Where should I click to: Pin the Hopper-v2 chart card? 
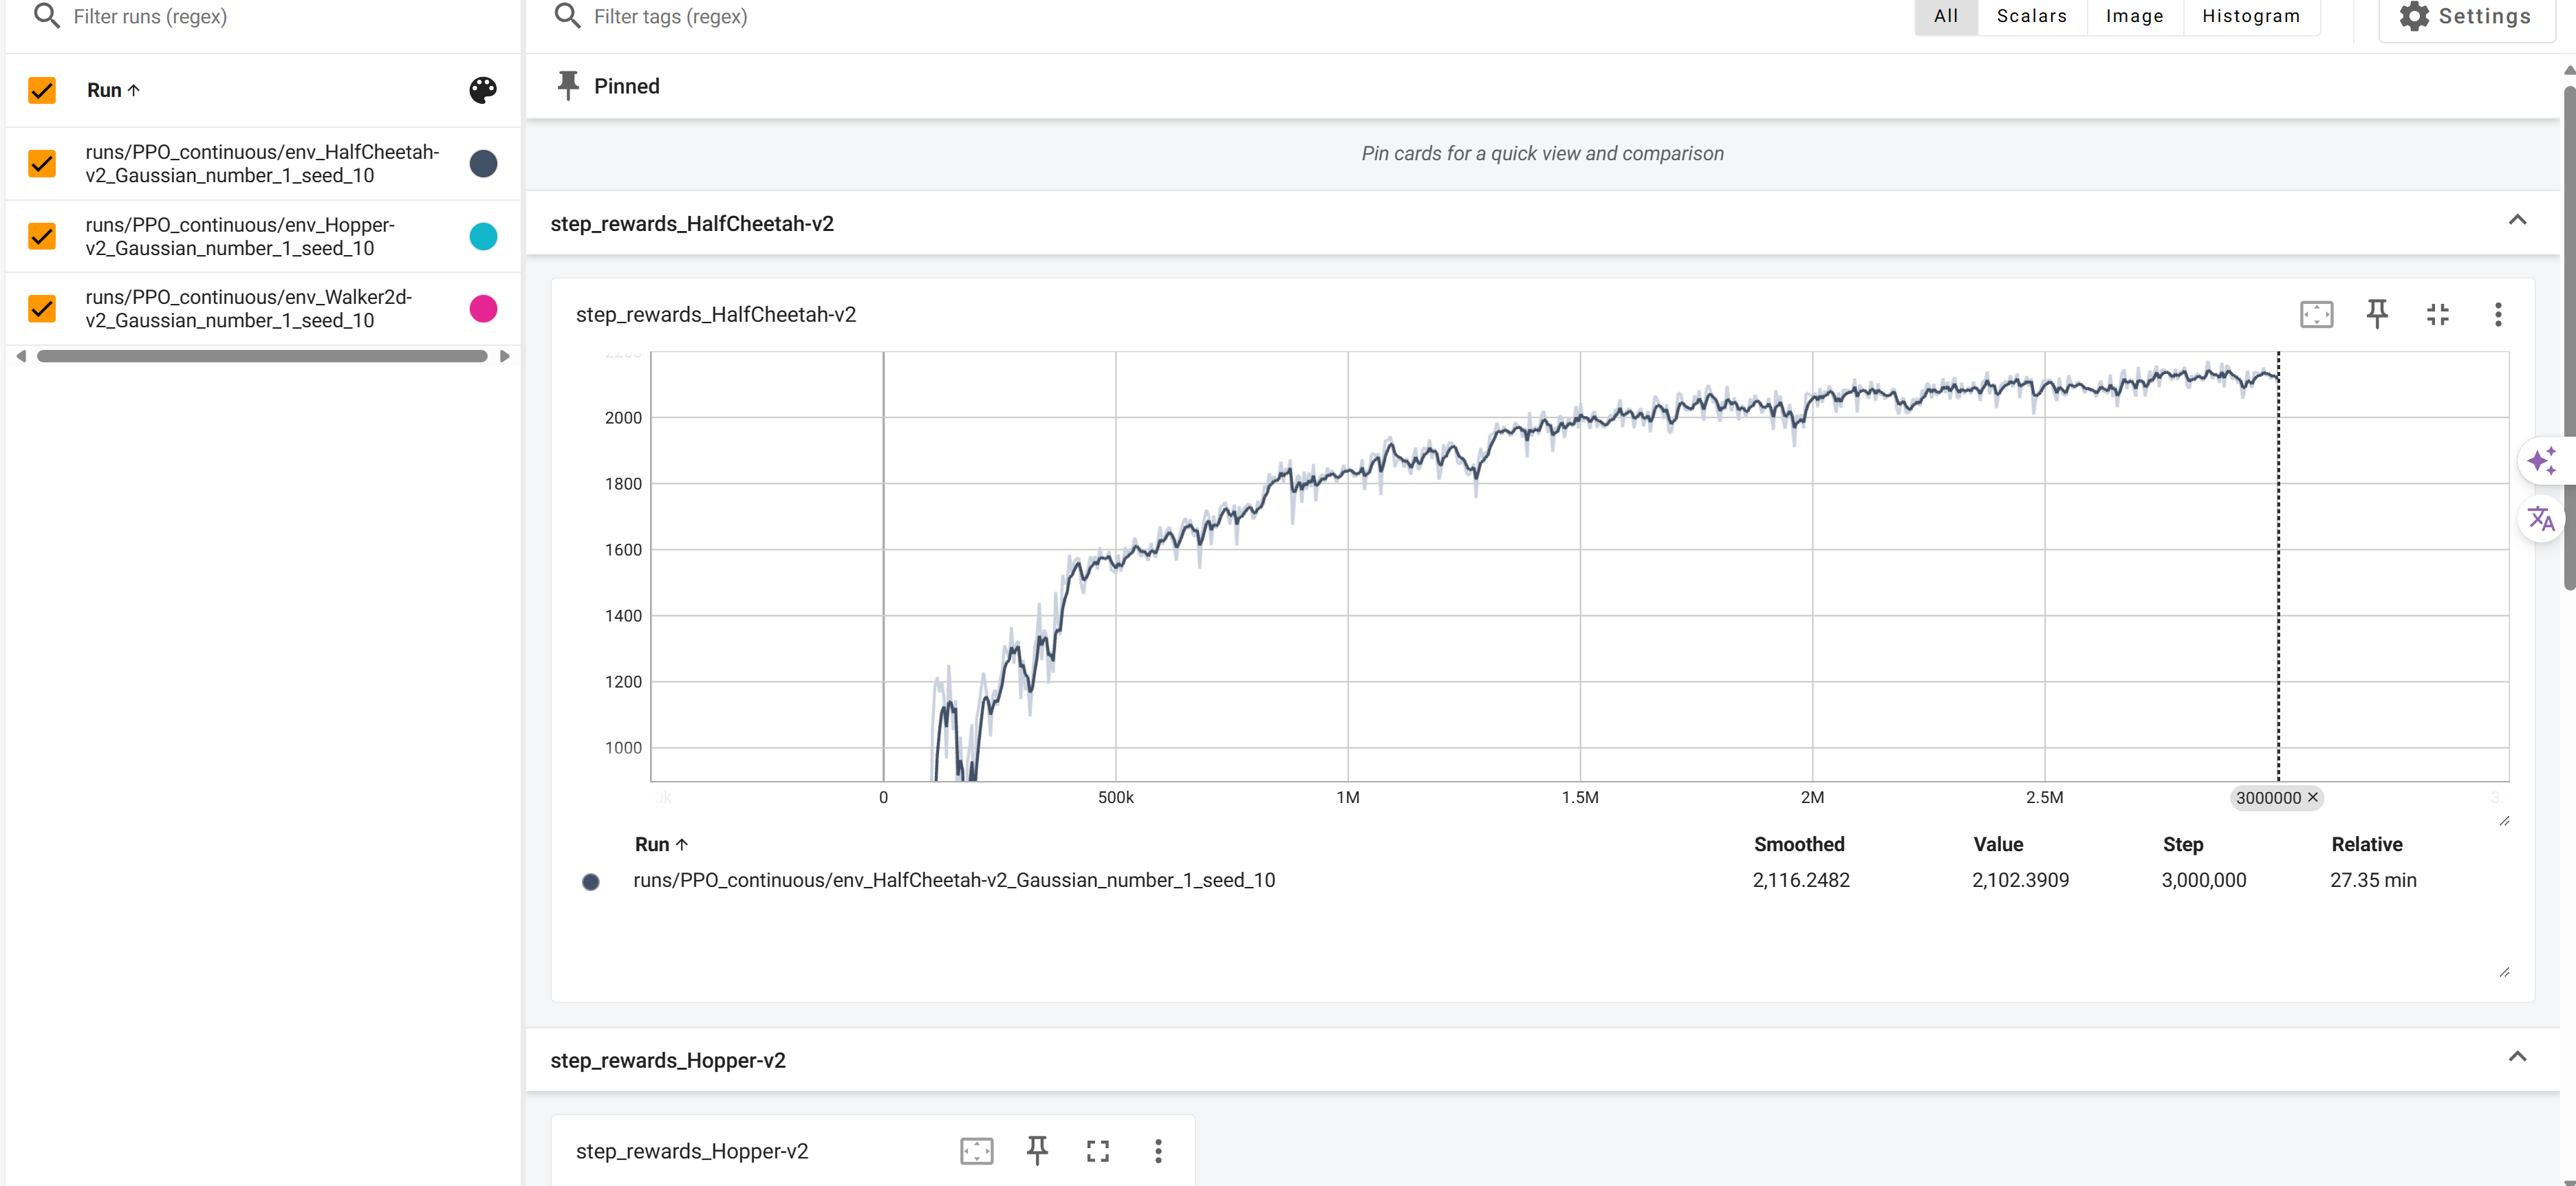1037,1151
